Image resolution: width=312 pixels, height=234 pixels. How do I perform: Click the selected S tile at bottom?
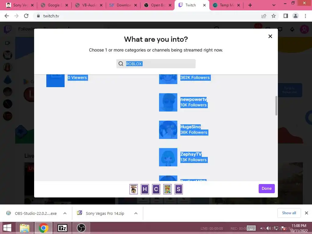coord(179,189)
